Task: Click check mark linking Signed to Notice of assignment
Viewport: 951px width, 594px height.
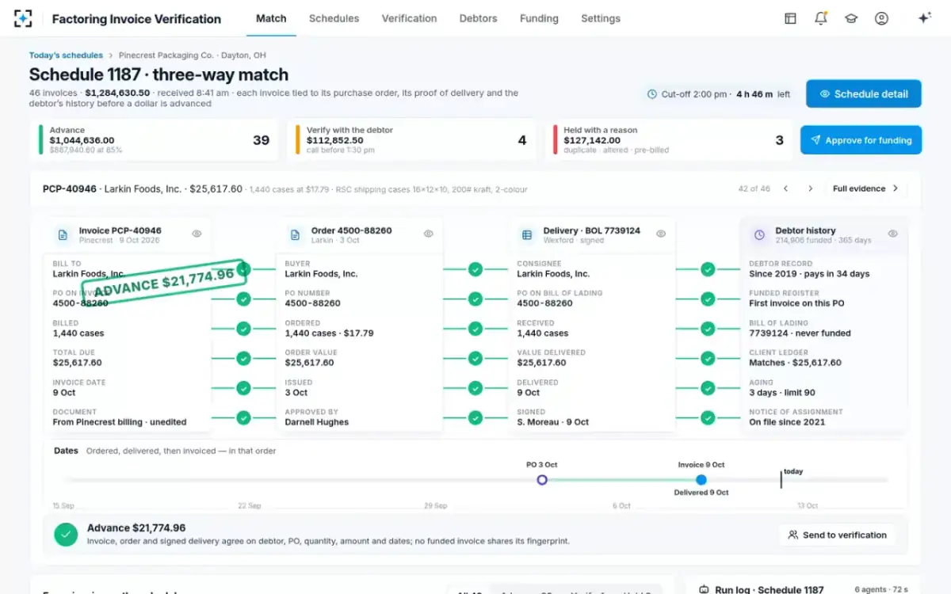Action: (708, 417)
